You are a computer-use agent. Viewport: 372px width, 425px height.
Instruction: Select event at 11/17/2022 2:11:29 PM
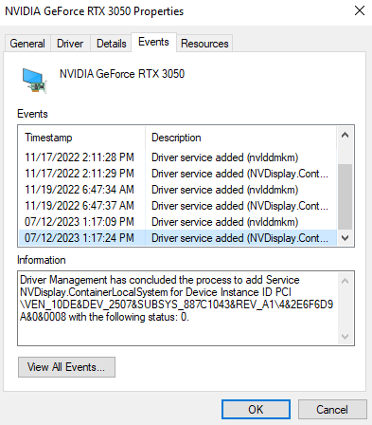178,174
